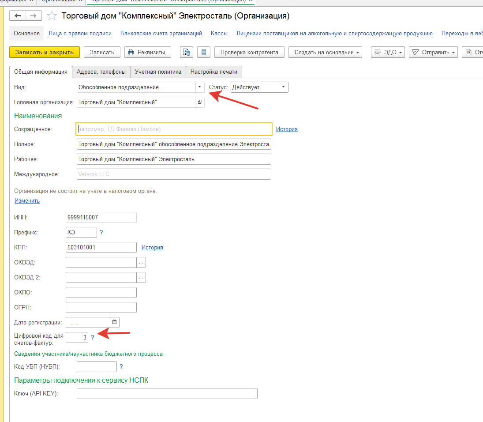Screen dimensions: 483x422
Task: Show help for Цифровой код для счетов-фактур
Action: [93, 337]
